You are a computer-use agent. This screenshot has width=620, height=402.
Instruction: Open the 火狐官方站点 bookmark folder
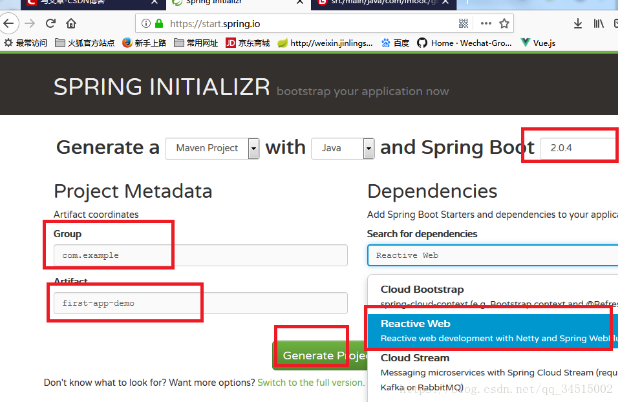click(85, 43)
